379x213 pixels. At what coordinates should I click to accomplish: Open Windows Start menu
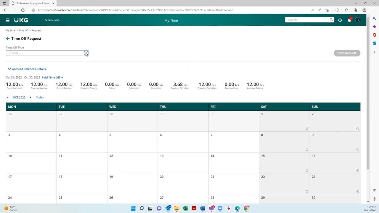click(133, 208)
